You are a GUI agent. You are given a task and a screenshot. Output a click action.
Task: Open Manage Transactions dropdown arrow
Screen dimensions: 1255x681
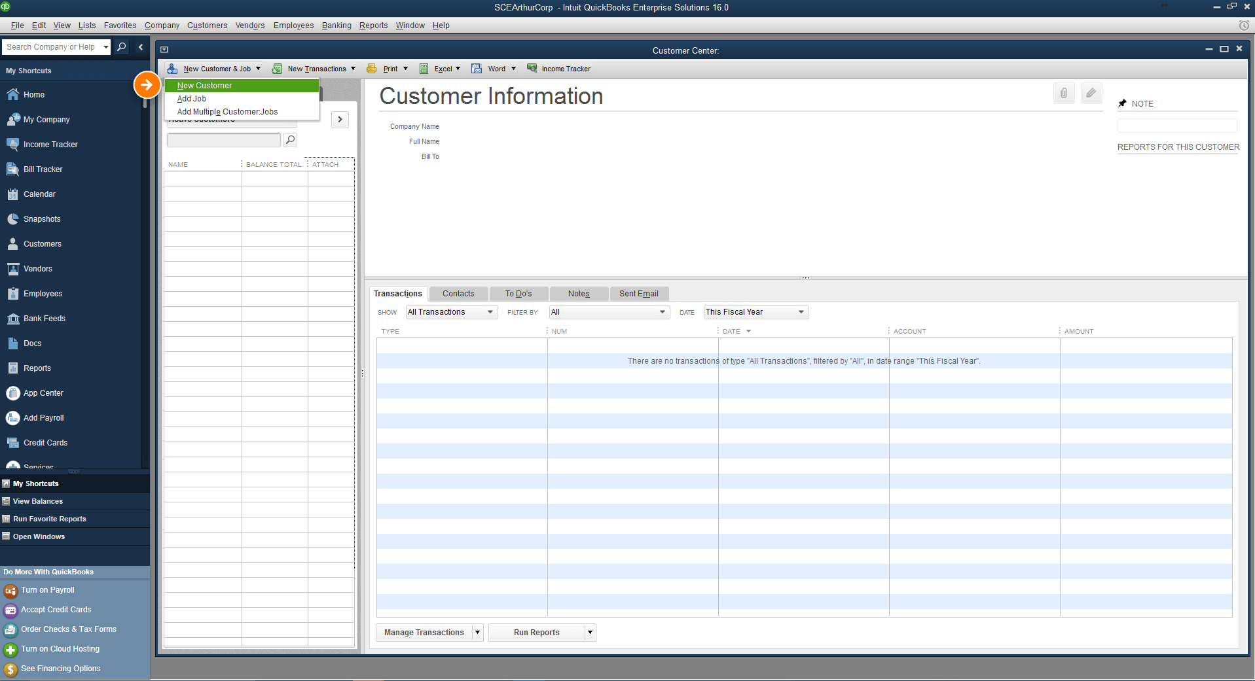click(x=477, y=633)
